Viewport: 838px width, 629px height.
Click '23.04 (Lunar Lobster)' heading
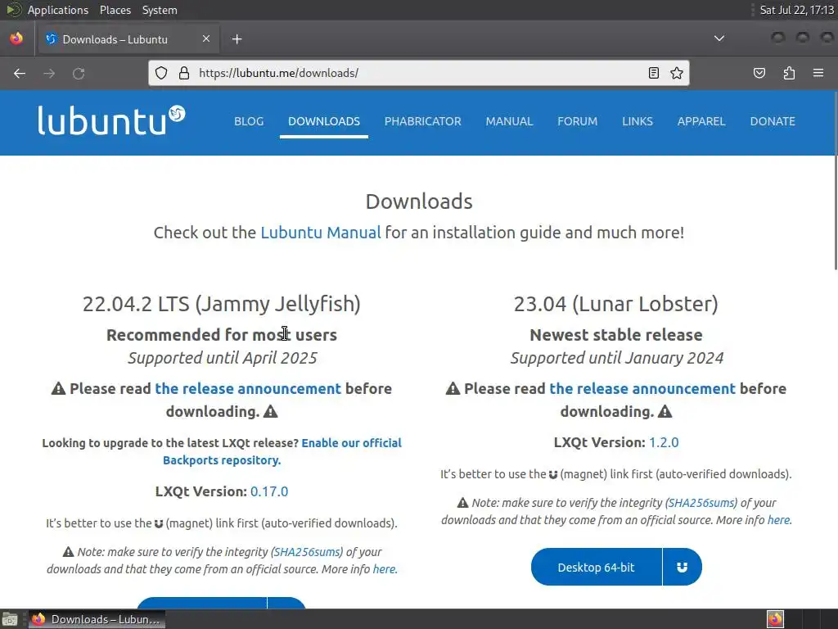(x=616, y=304)
